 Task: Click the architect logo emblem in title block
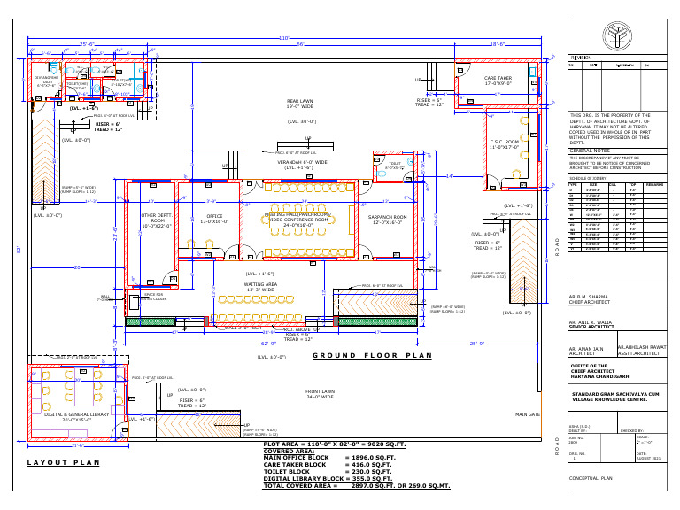tap(616, 36)
